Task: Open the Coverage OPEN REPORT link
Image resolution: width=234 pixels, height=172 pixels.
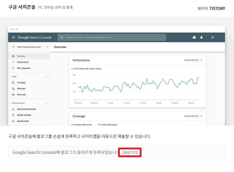Action: coord(193,116)
